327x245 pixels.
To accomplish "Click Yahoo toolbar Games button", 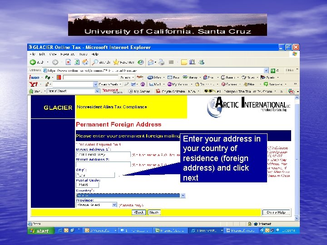I will tap(229, 84).
